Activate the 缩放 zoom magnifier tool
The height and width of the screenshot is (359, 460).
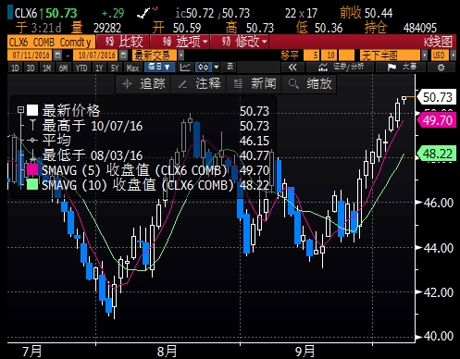tap(310, 83)
